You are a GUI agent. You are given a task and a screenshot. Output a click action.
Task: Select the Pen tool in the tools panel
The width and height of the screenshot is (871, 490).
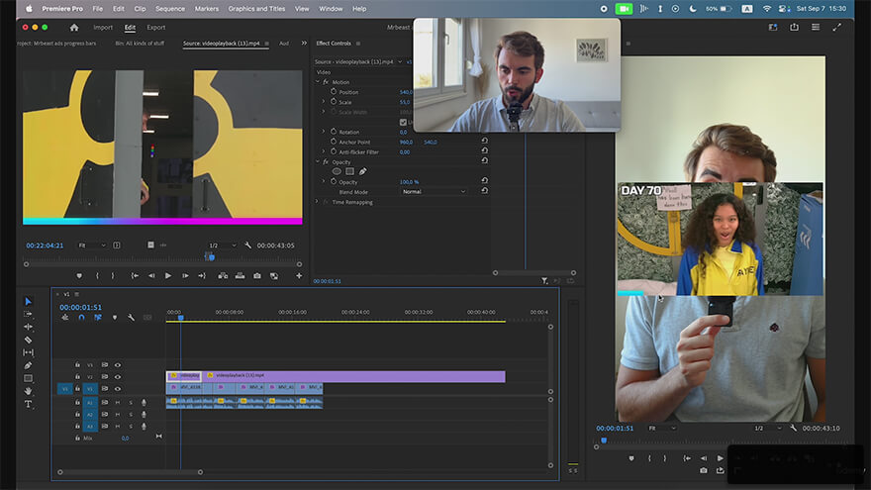coord(28,365)
